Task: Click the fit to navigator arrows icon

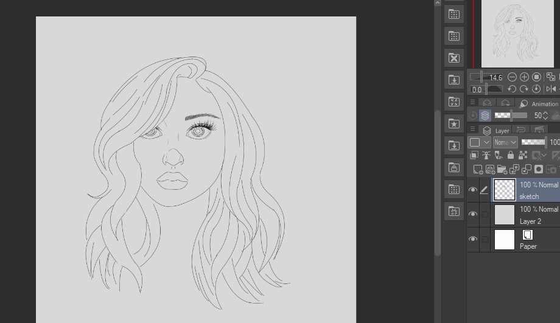Action: [551, 77]
